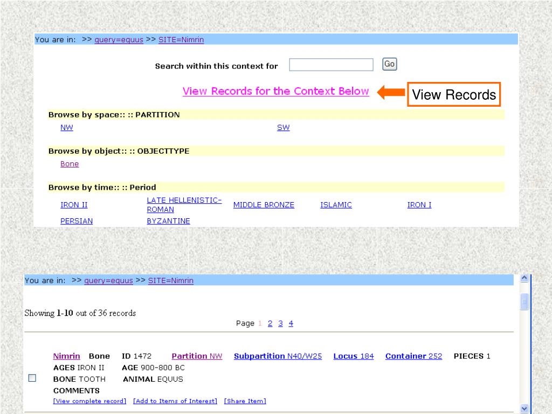Click Add to Items of Interest
552x414 pixels.
point(175,401)
